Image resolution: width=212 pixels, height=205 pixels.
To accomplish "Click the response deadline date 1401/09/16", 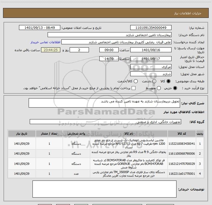I will click(x=151, y=50).
